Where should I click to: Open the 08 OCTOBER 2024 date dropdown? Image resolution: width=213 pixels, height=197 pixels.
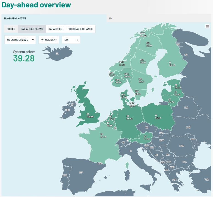coord(20,40)
